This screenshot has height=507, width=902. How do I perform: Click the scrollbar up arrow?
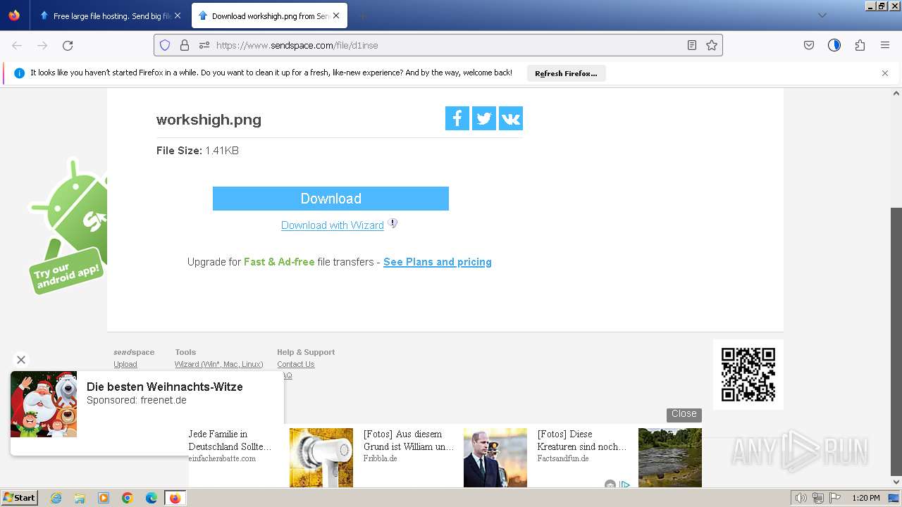tap(896, 92)
